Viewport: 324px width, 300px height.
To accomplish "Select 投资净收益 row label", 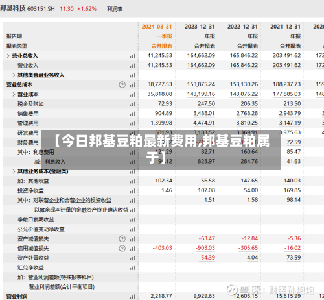I will click(x=30, y=191).
